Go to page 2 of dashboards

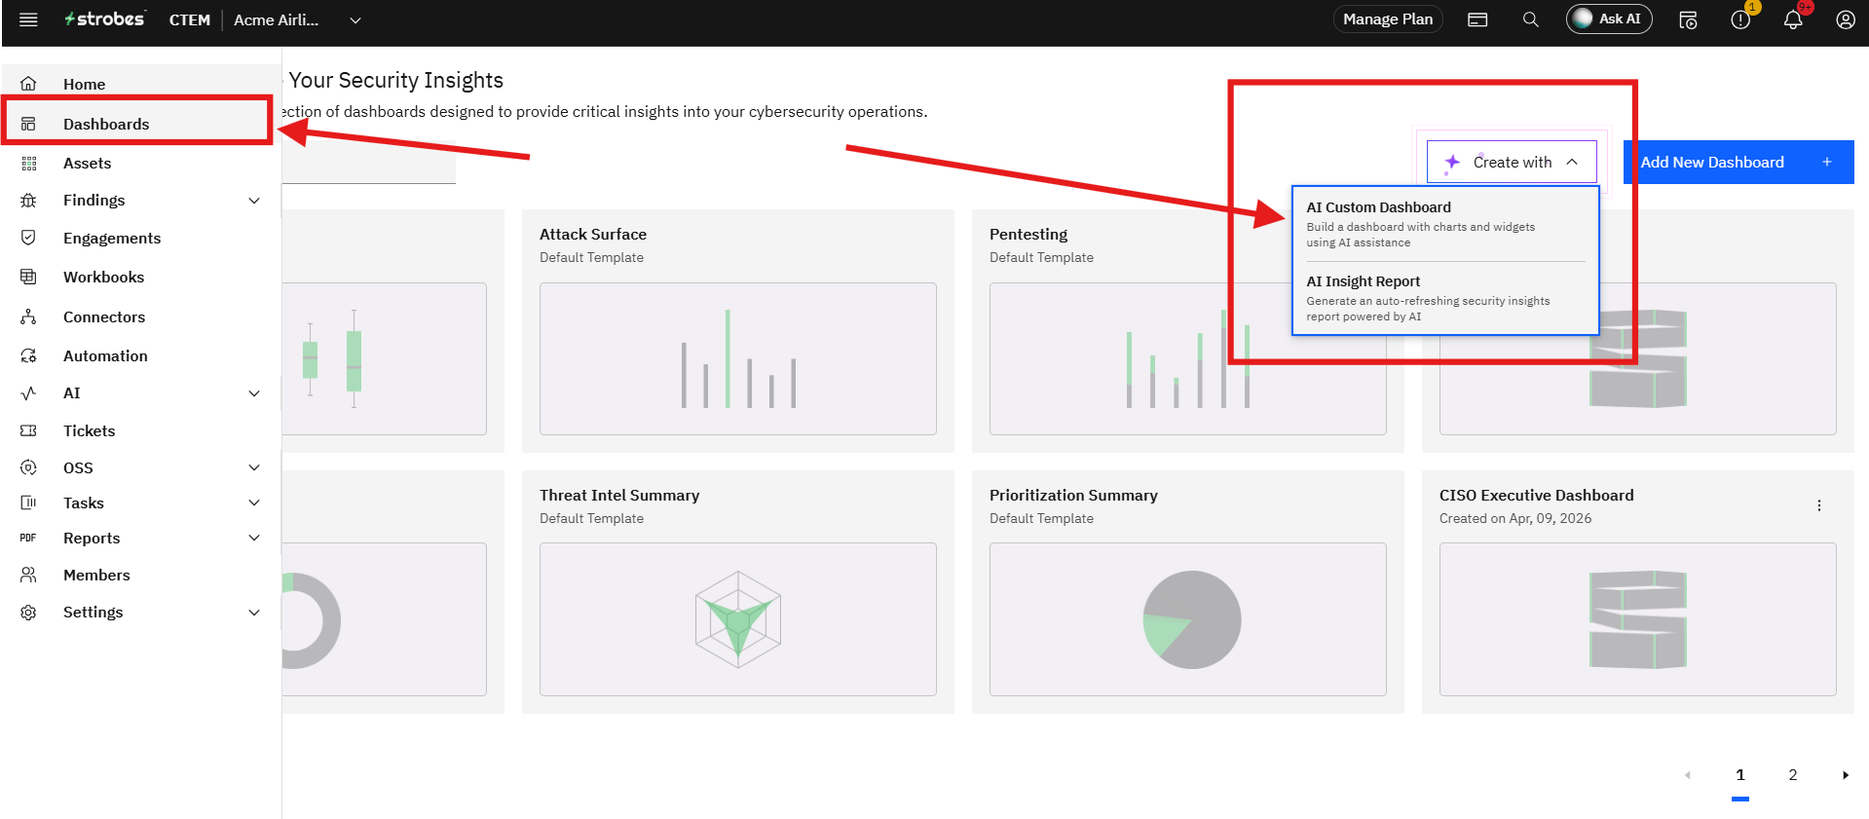tap(1792, 775)
